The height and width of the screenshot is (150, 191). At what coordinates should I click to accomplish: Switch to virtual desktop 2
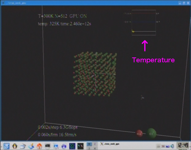(x=95, y=144)
